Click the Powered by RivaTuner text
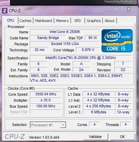 (x=119, y=2)
